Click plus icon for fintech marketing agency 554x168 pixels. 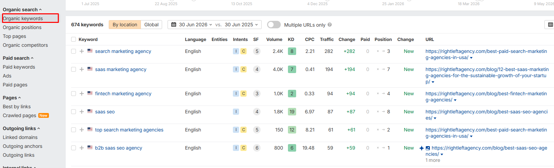[82, 94]
